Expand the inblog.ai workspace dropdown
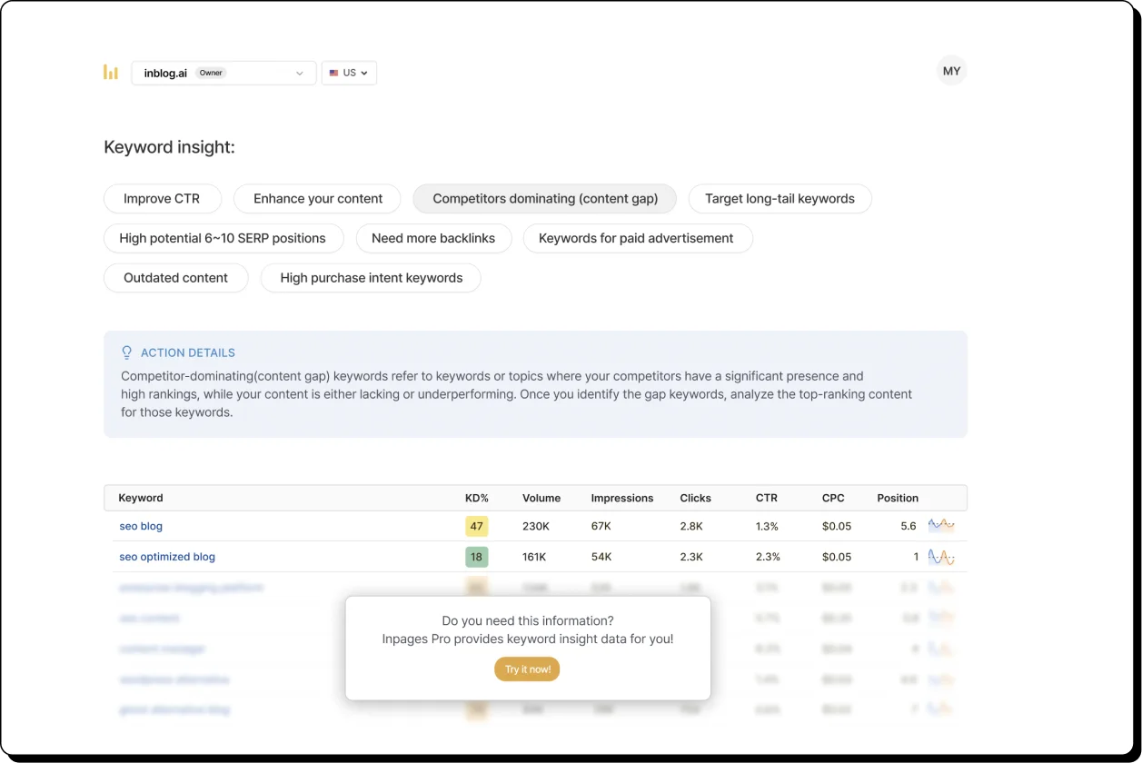 click(223, 73)
